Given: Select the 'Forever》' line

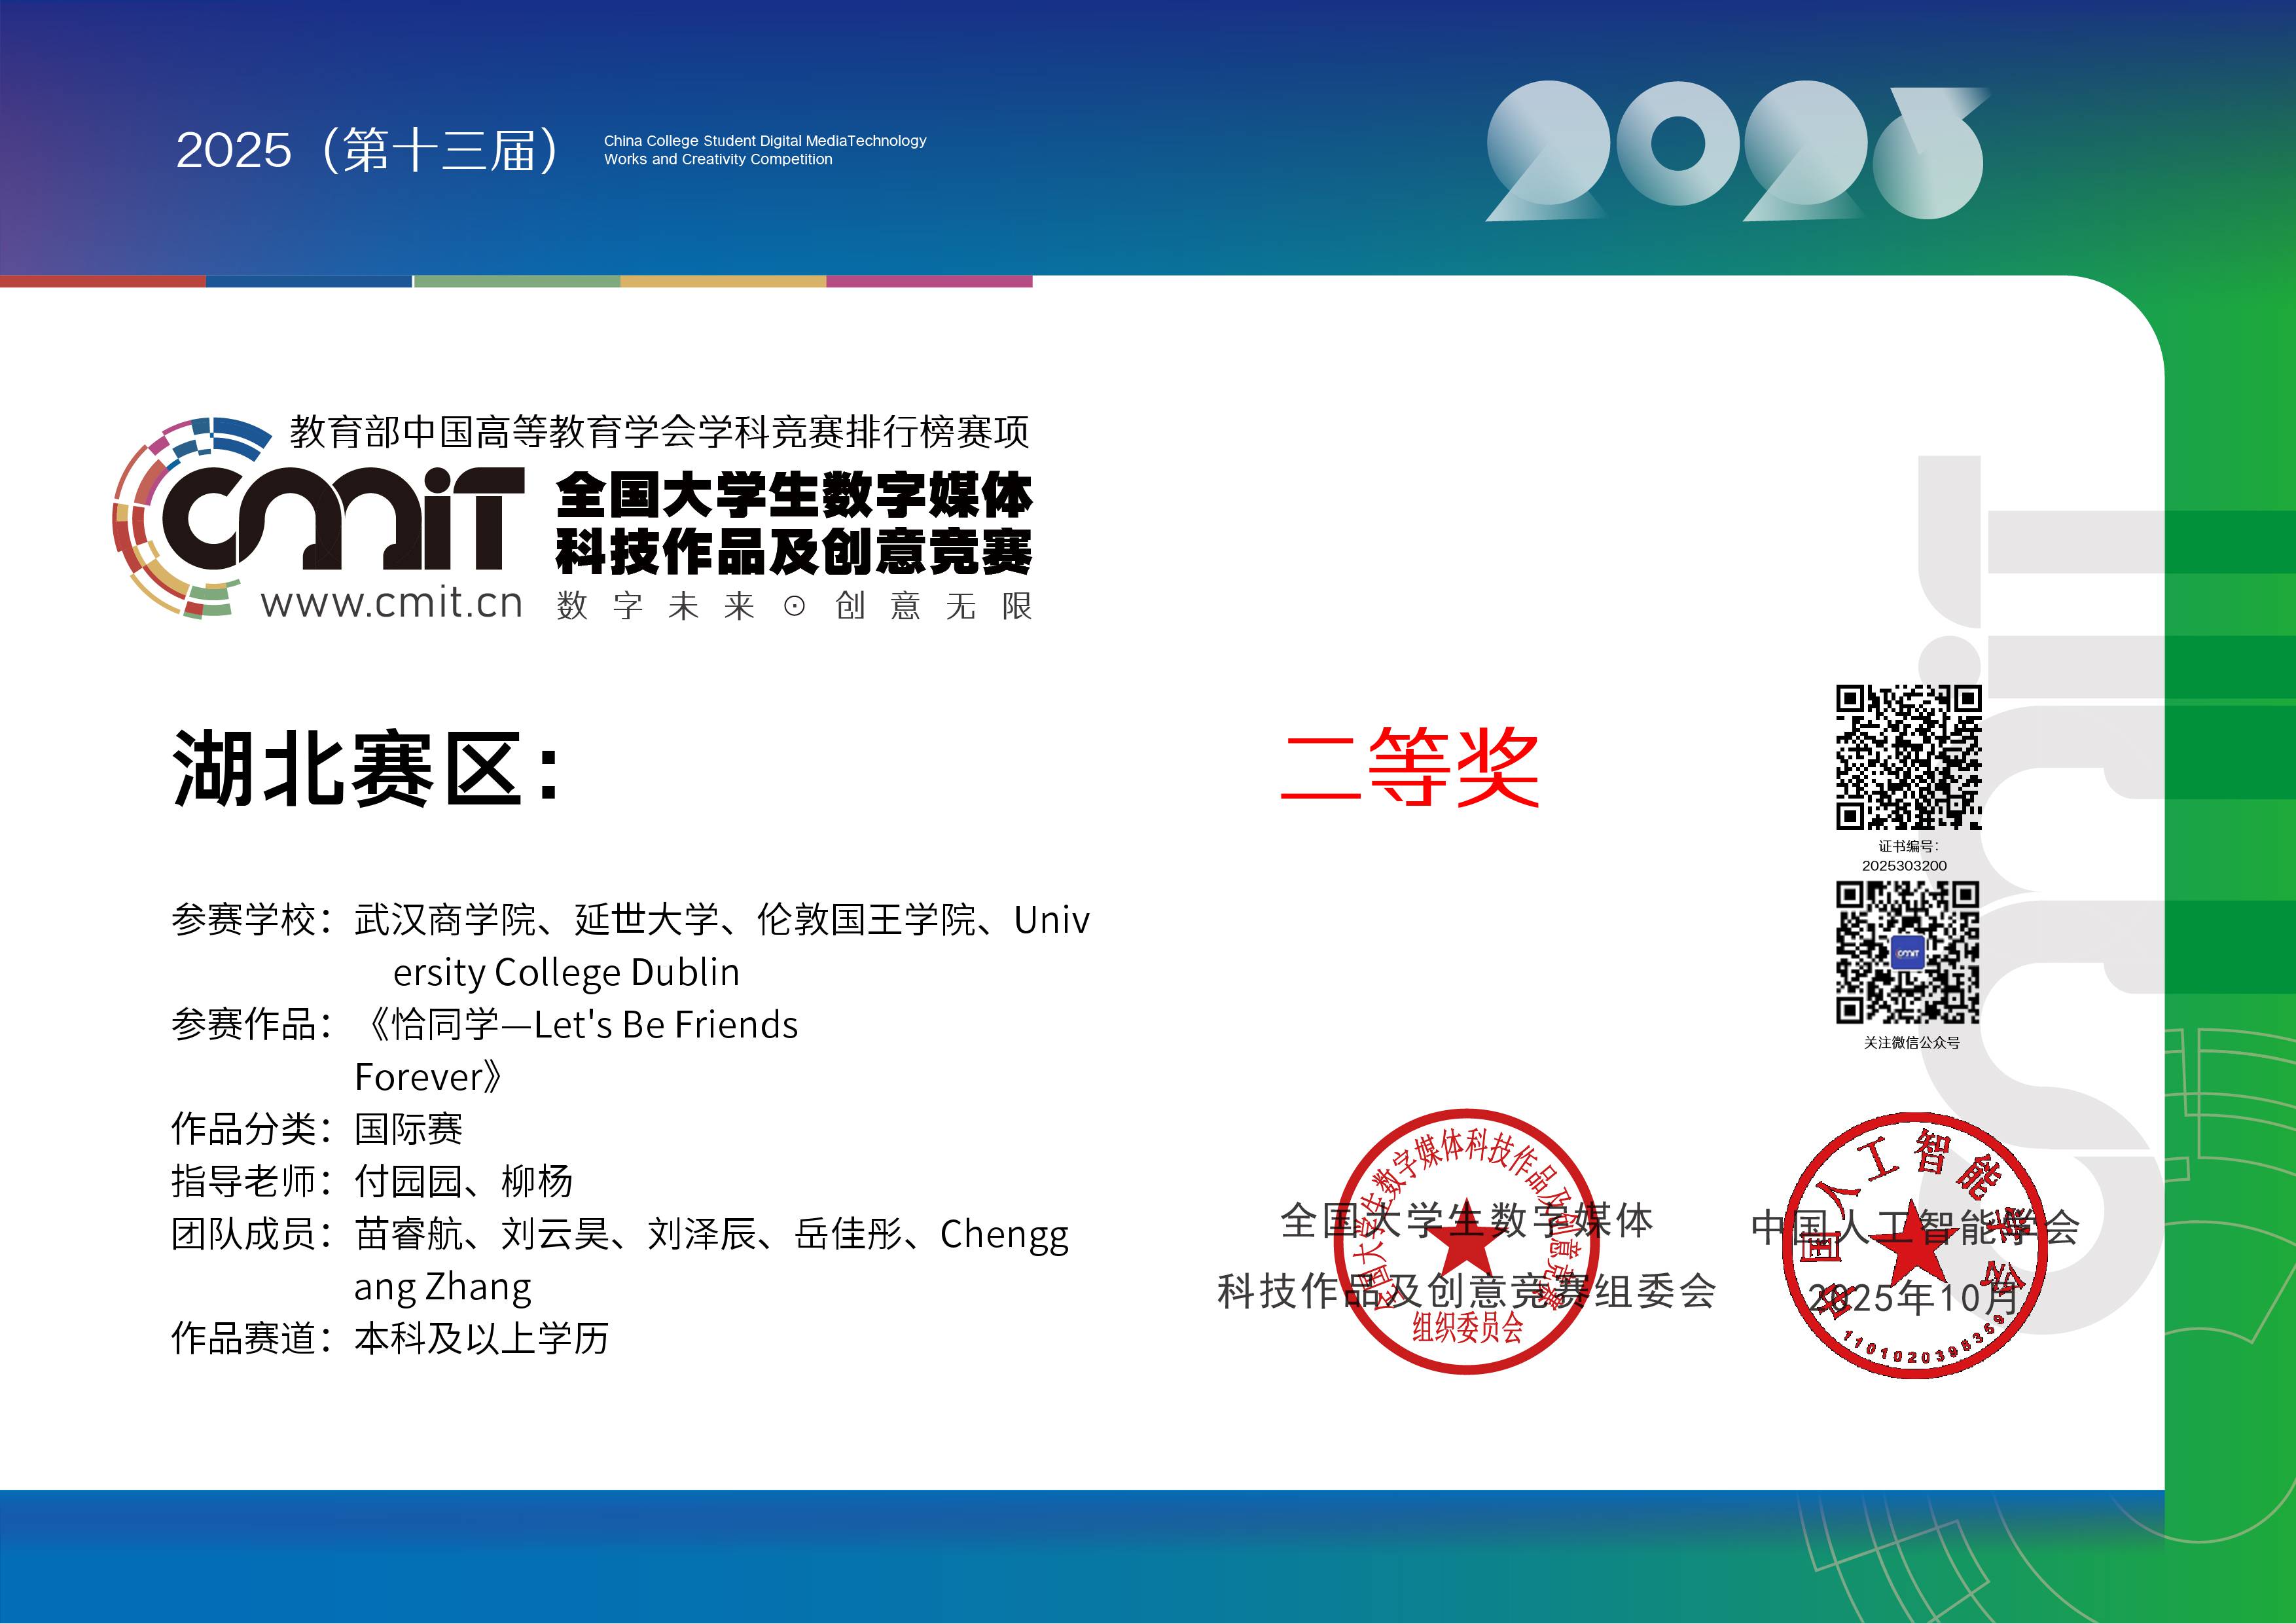Looking at the screenshot, I should coord(429,1077).
